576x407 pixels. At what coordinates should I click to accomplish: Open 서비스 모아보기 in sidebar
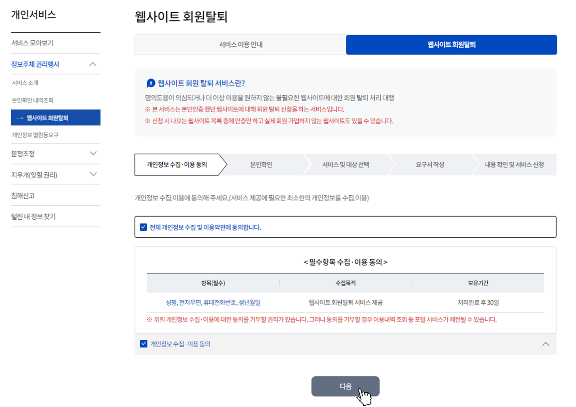pyautogui.click(x=32, y=43)
